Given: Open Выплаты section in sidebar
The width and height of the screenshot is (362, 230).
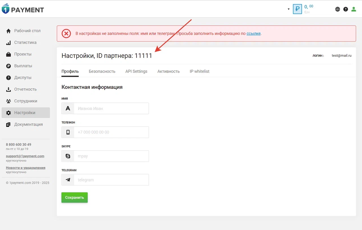Looking at the screenshot, I should pyautogui.click(x=23, y=66).
